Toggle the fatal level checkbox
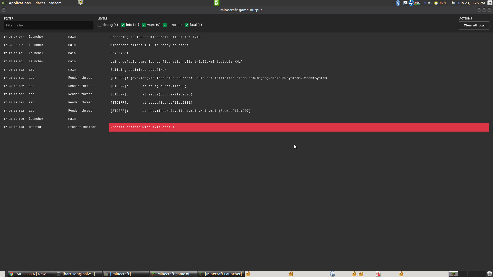Screen dimensions: 493x277 [x=187, y=25]
